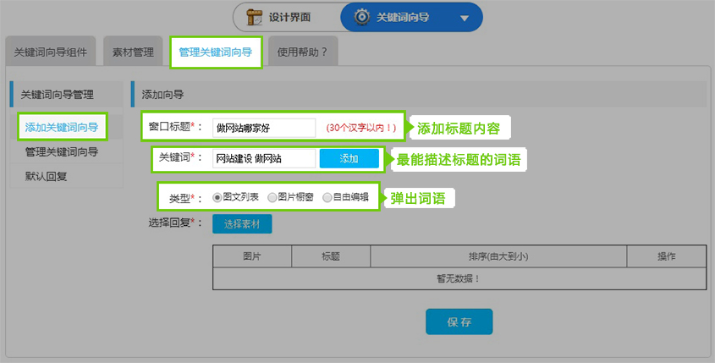Select 添加关键词向导 in the left sidebar
This screenshot has width=715, height=363.
coord(62,128)
